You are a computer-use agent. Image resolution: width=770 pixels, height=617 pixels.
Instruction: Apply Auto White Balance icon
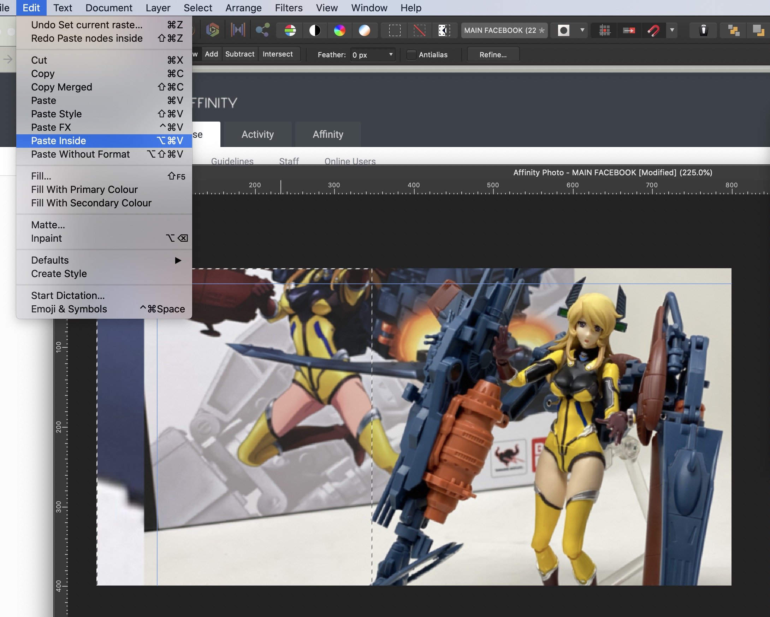pyautogui.click(x=364, y=30)
